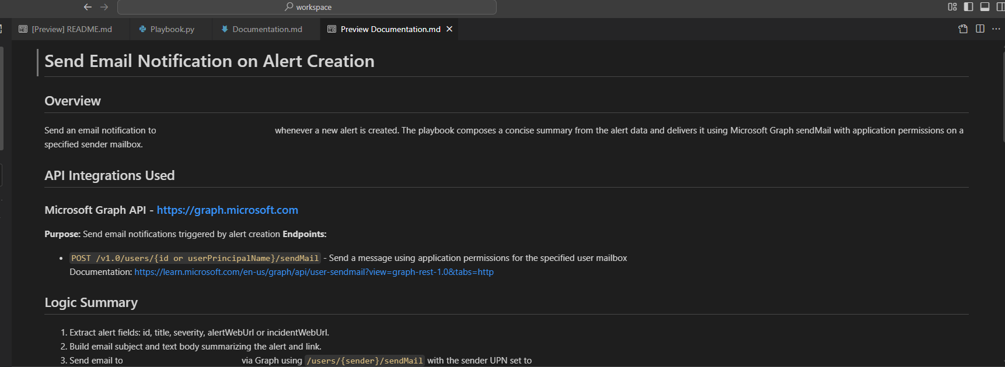Toggle the bottom panel visibility
The width and height of the screenshot is (1005, 367).
pyautogui.click(x=985, y=7)
